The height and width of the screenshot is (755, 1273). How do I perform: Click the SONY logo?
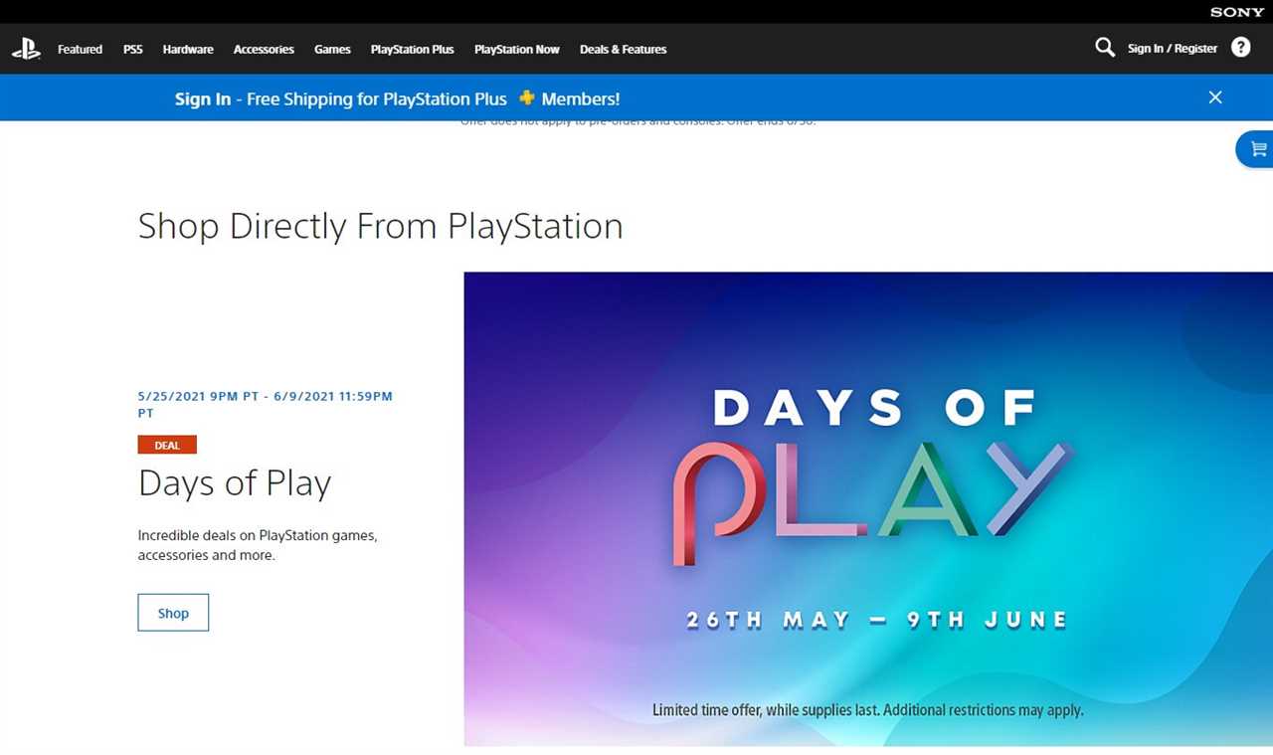point(1237,12)
